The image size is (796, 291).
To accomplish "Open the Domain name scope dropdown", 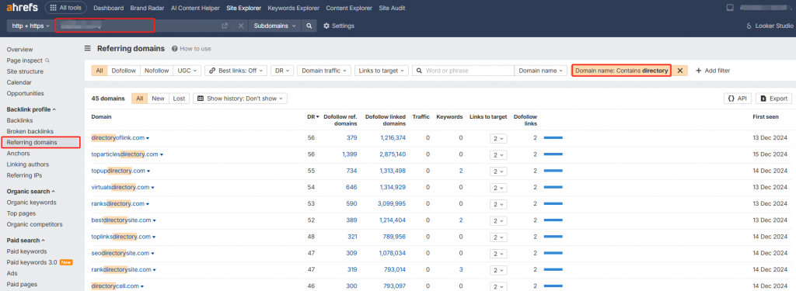I will point(541,71).
